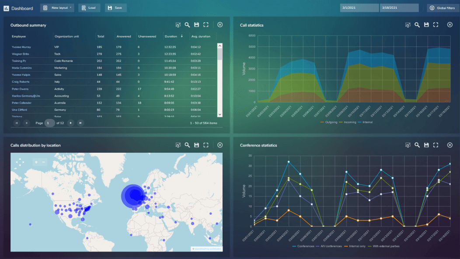The image size is (460, 259).
Task: Click the chart-type icon on Calls distribution by location
Action: coord(178,145)
